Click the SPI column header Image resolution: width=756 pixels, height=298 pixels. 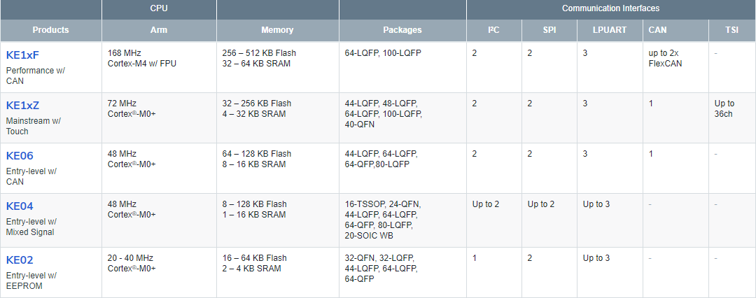pyautogui.click(x=549, y=30)
